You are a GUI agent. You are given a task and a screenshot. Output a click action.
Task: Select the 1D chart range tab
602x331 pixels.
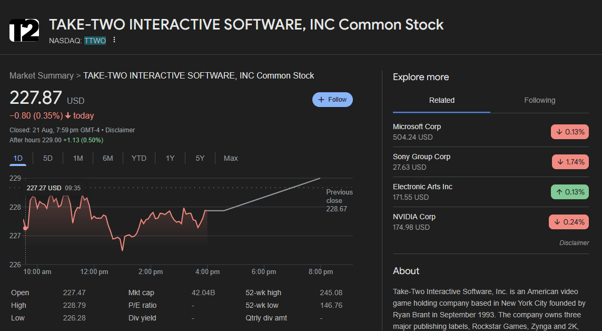[18, 158]
